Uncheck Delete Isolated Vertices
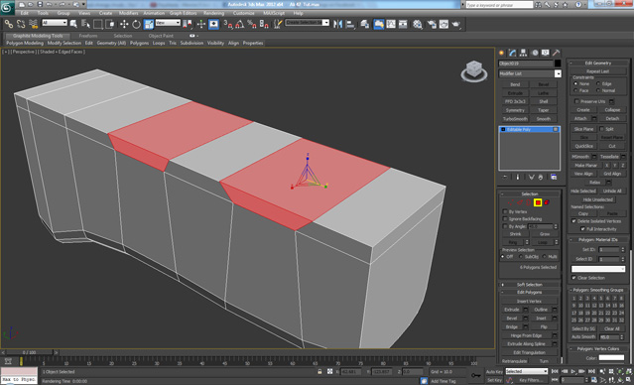 tap(573, 221)
